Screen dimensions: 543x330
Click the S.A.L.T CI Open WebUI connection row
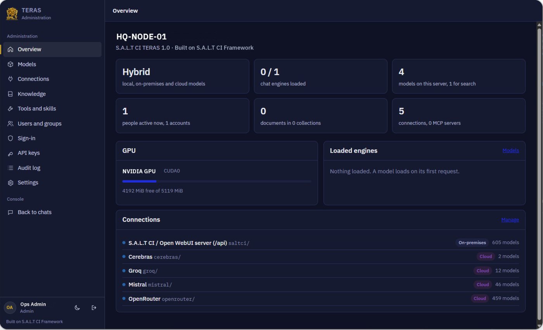point(320,243)
